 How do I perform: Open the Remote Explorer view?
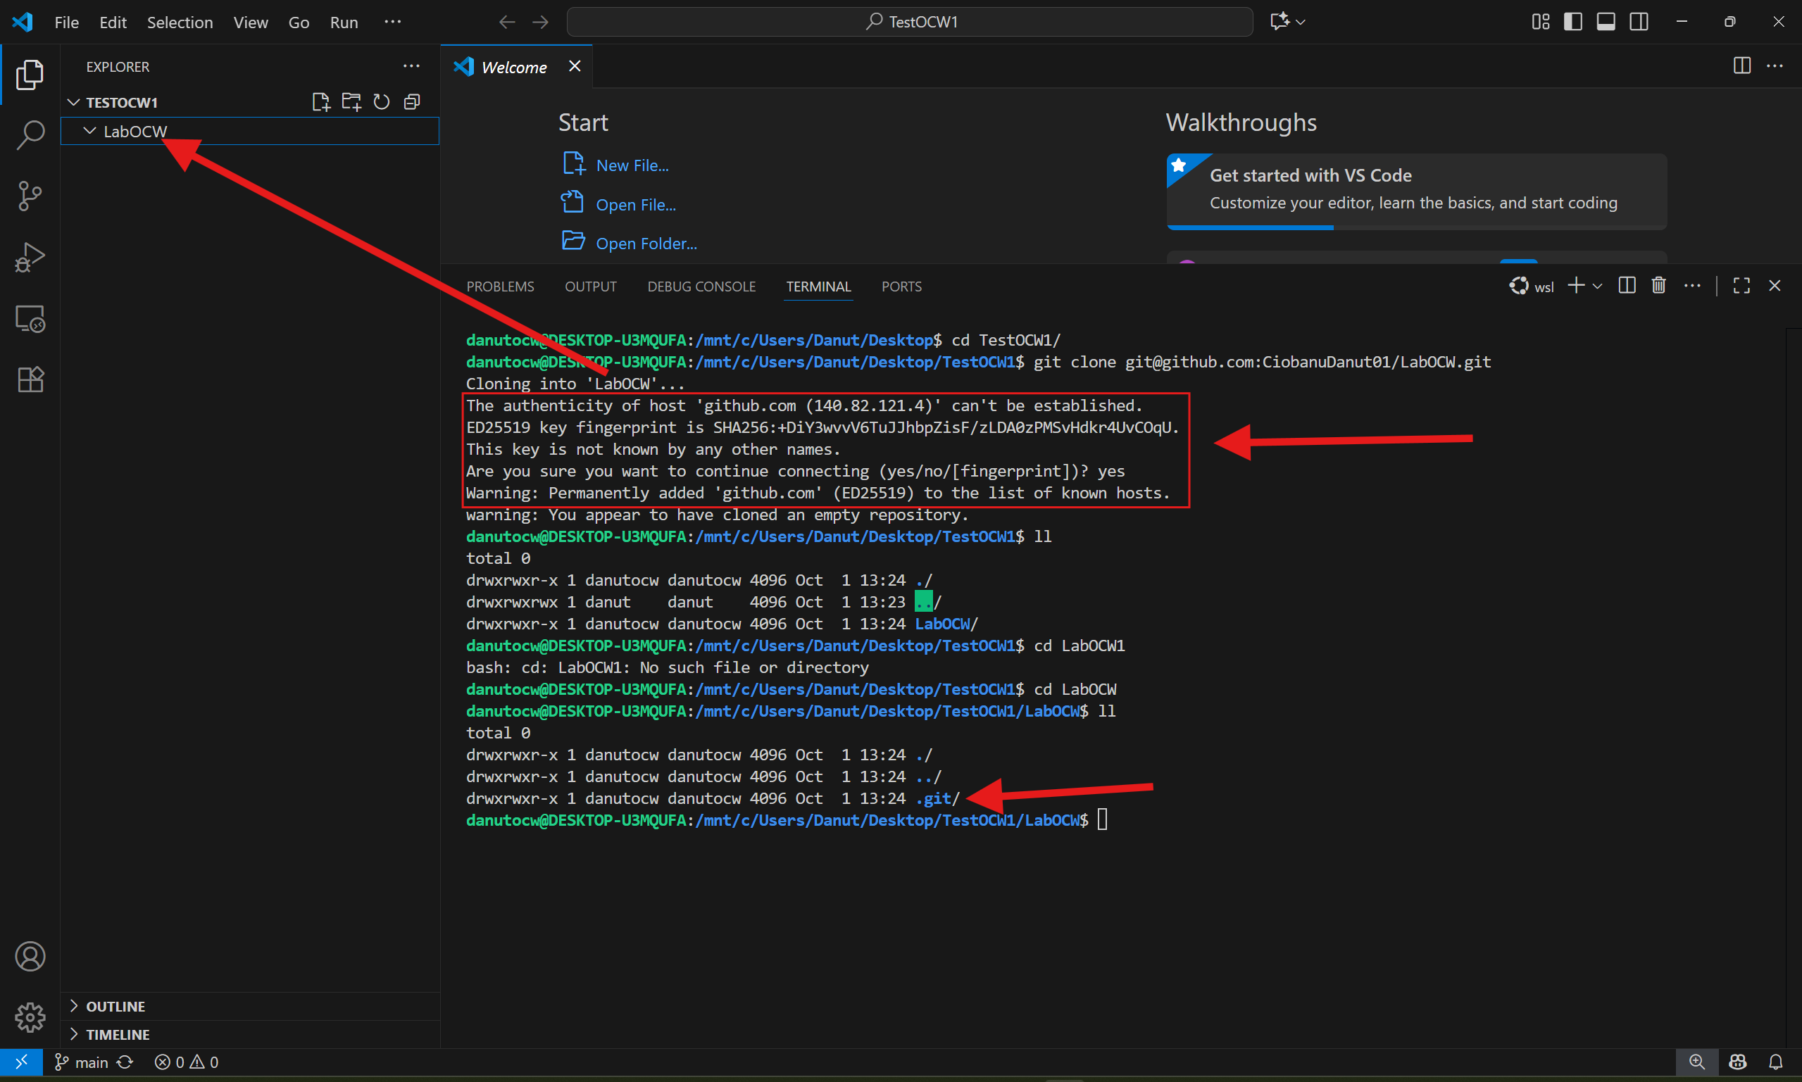click(x=30, y=319)
